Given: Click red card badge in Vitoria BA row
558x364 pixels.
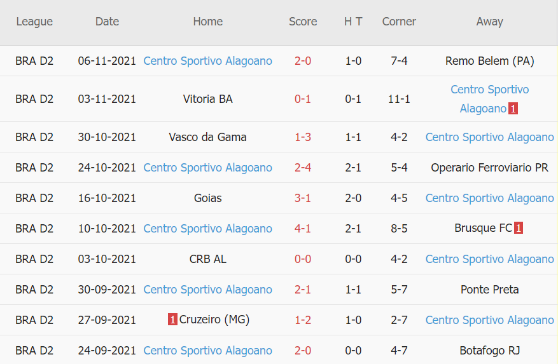Looking at the screenshot, I should [x=513, y=109].
